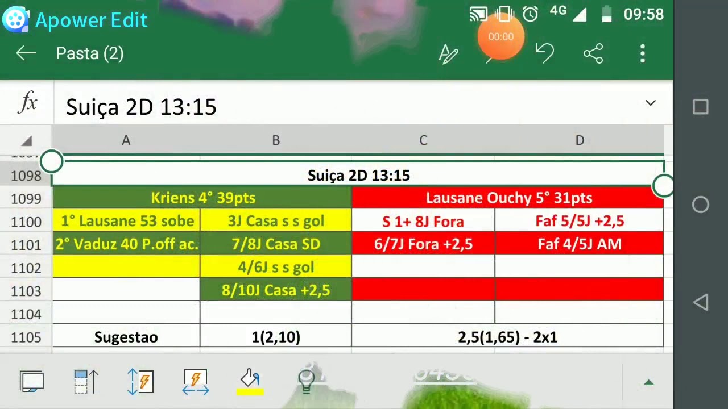This screenshot has height=409, width=728.
Task: Select the cell 7/8J Casa SD
Action: pos(276,244)
